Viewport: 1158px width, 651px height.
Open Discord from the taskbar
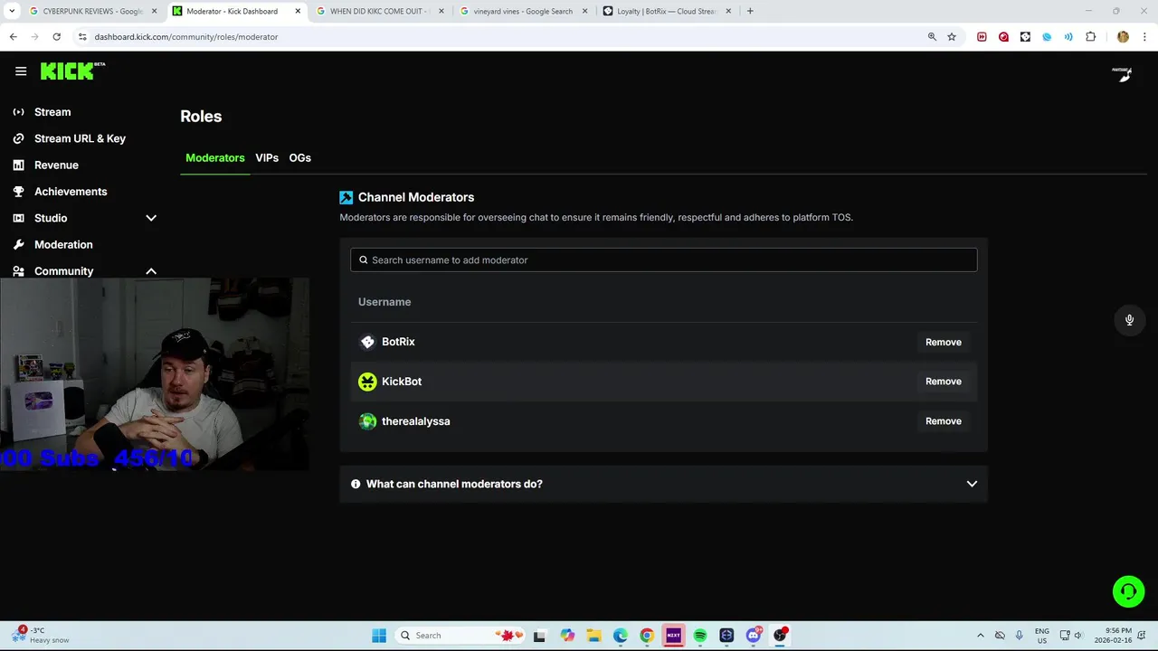(754, 636)
